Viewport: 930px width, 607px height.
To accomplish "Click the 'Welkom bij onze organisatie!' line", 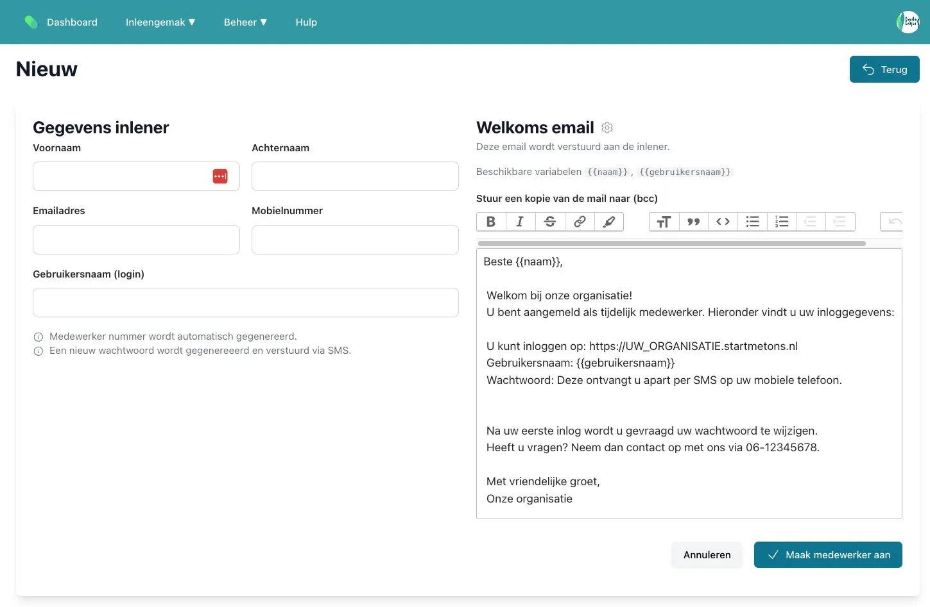I will (x=559, y=295).
